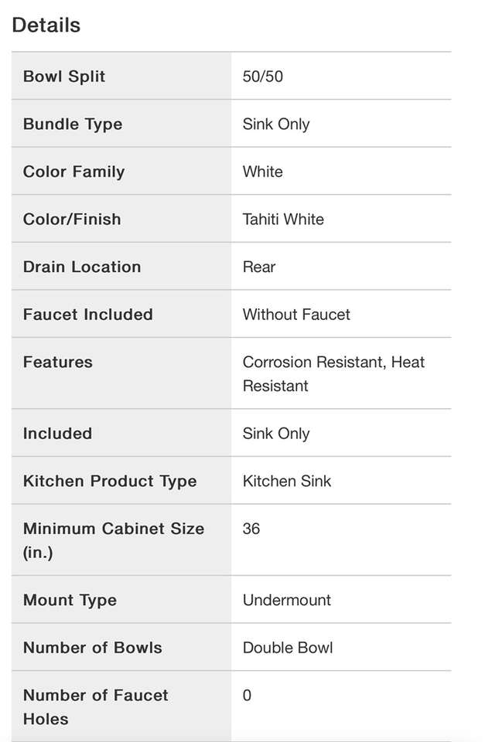This screenshot has width=485, height=742.
Task: Click the Minimum Cabinet Size (in.) label
Action: point(114,540)
